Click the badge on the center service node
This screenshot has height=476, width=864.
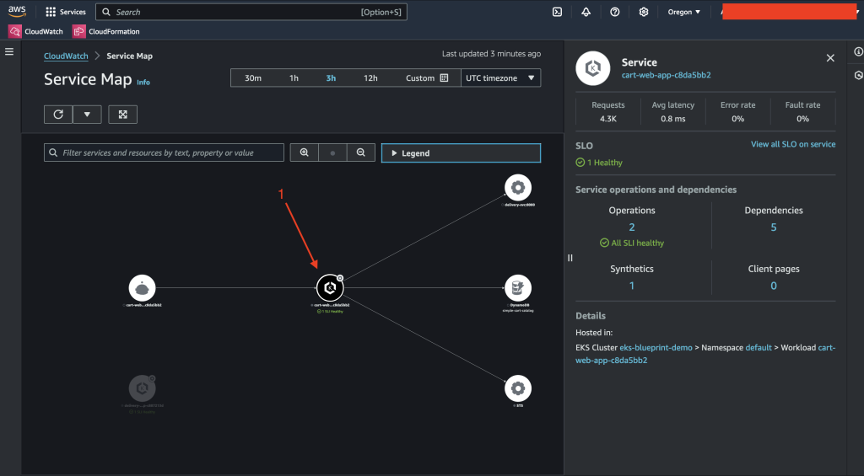pyautogui.click(x=340, y=278)
